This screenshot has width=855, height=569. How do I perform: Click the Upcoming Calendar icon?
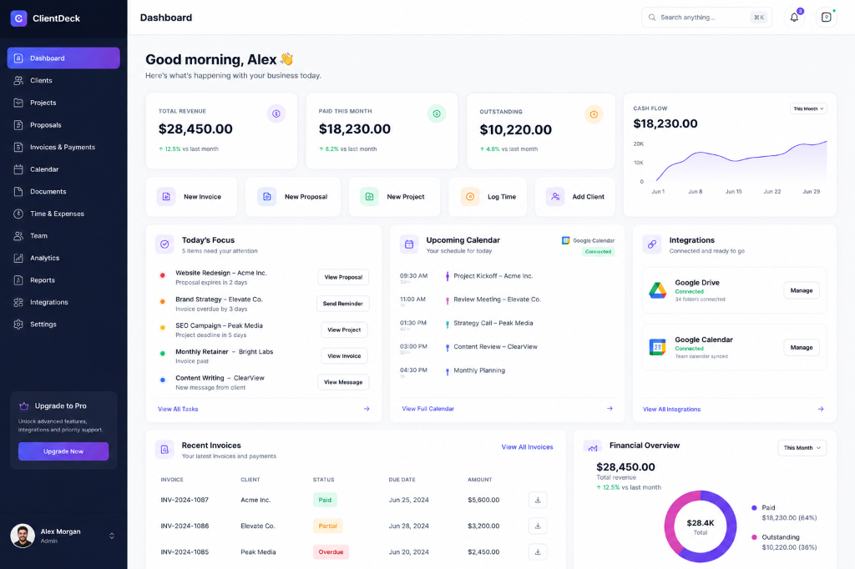tap(409, 244)
